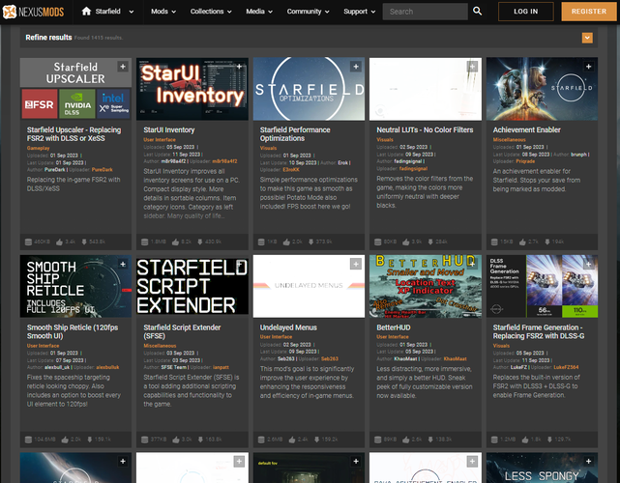Open the Mods menu
The image size is (620, 483).
click(163, 12)
